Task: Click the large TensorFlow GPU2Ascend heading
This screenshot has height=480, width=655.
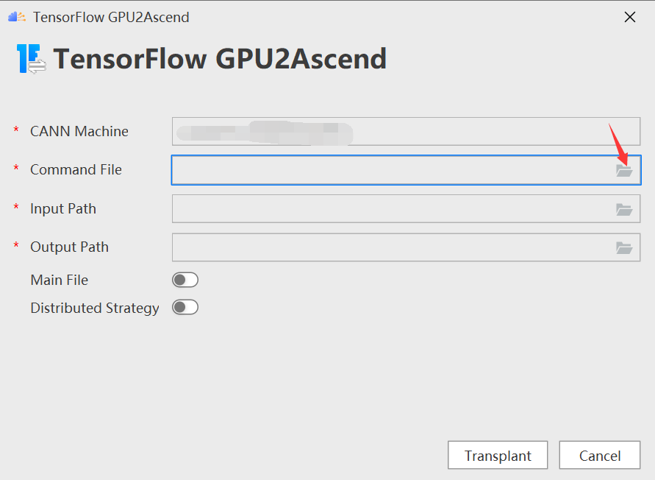Action: tap(220, 59)
